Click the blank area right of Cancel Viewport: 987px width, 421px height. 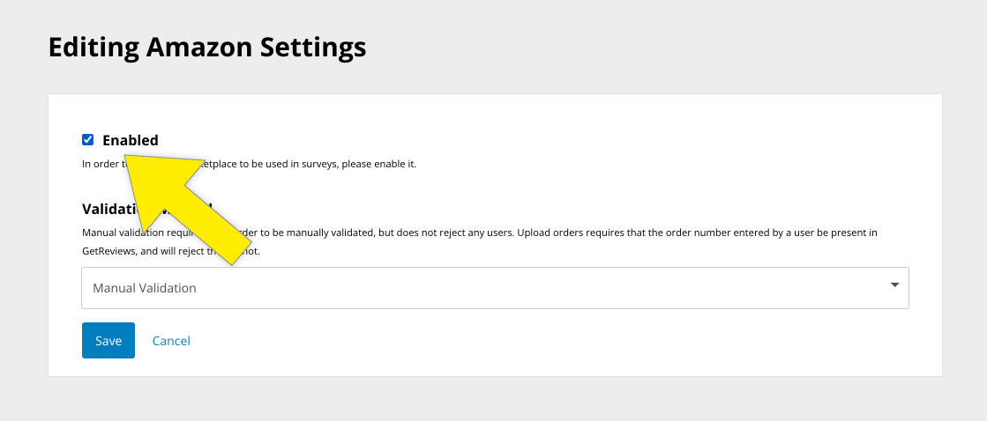[529, 341]
